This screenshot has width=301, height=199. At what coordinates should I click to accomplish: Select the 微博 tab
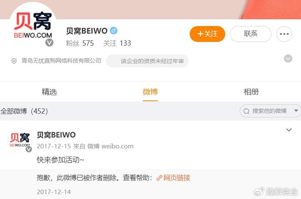(x=150, y=92)
